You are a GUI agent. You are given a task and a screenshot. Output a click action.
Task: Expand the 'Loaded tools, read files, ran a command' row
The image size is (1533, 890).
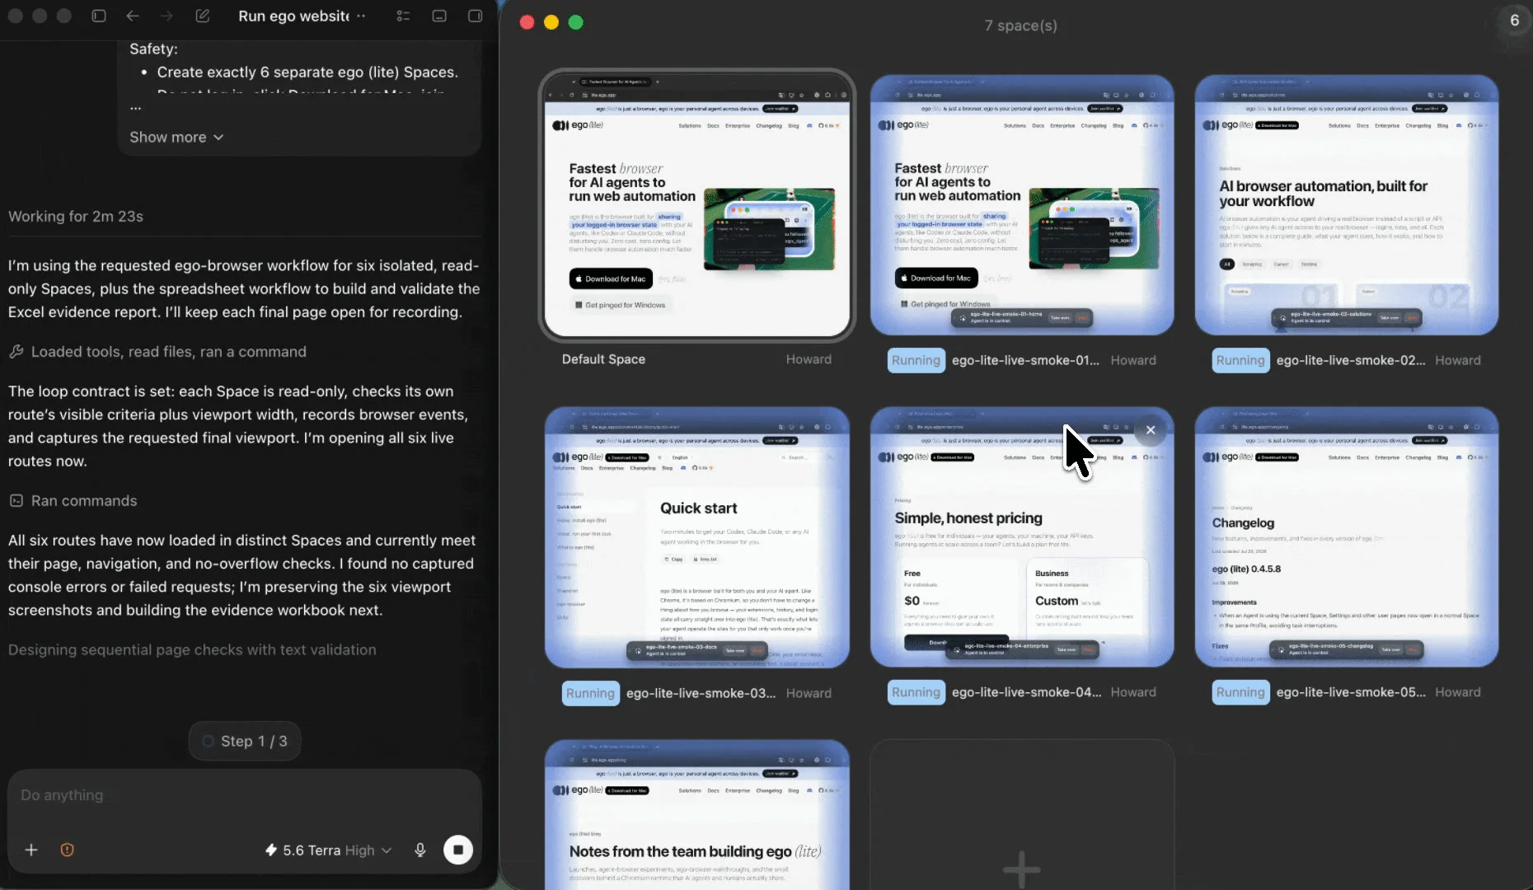tap(157, 352)
